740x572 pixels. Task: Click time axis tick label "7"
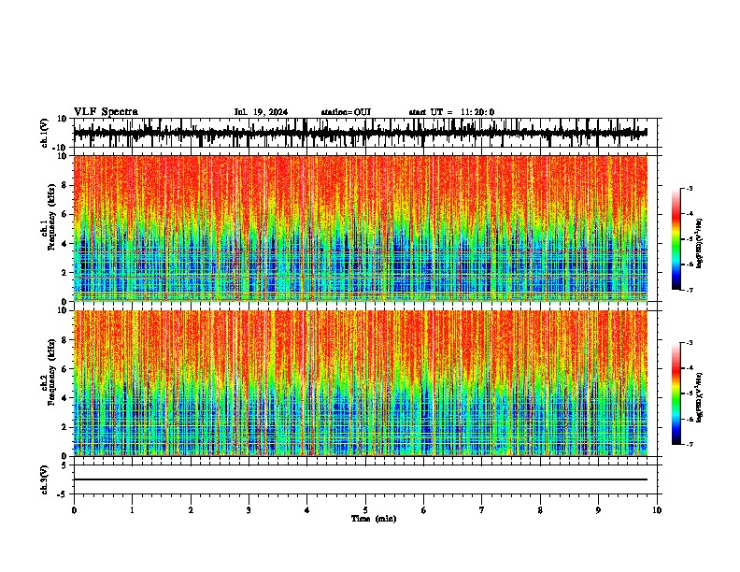[x=482, y=510]
